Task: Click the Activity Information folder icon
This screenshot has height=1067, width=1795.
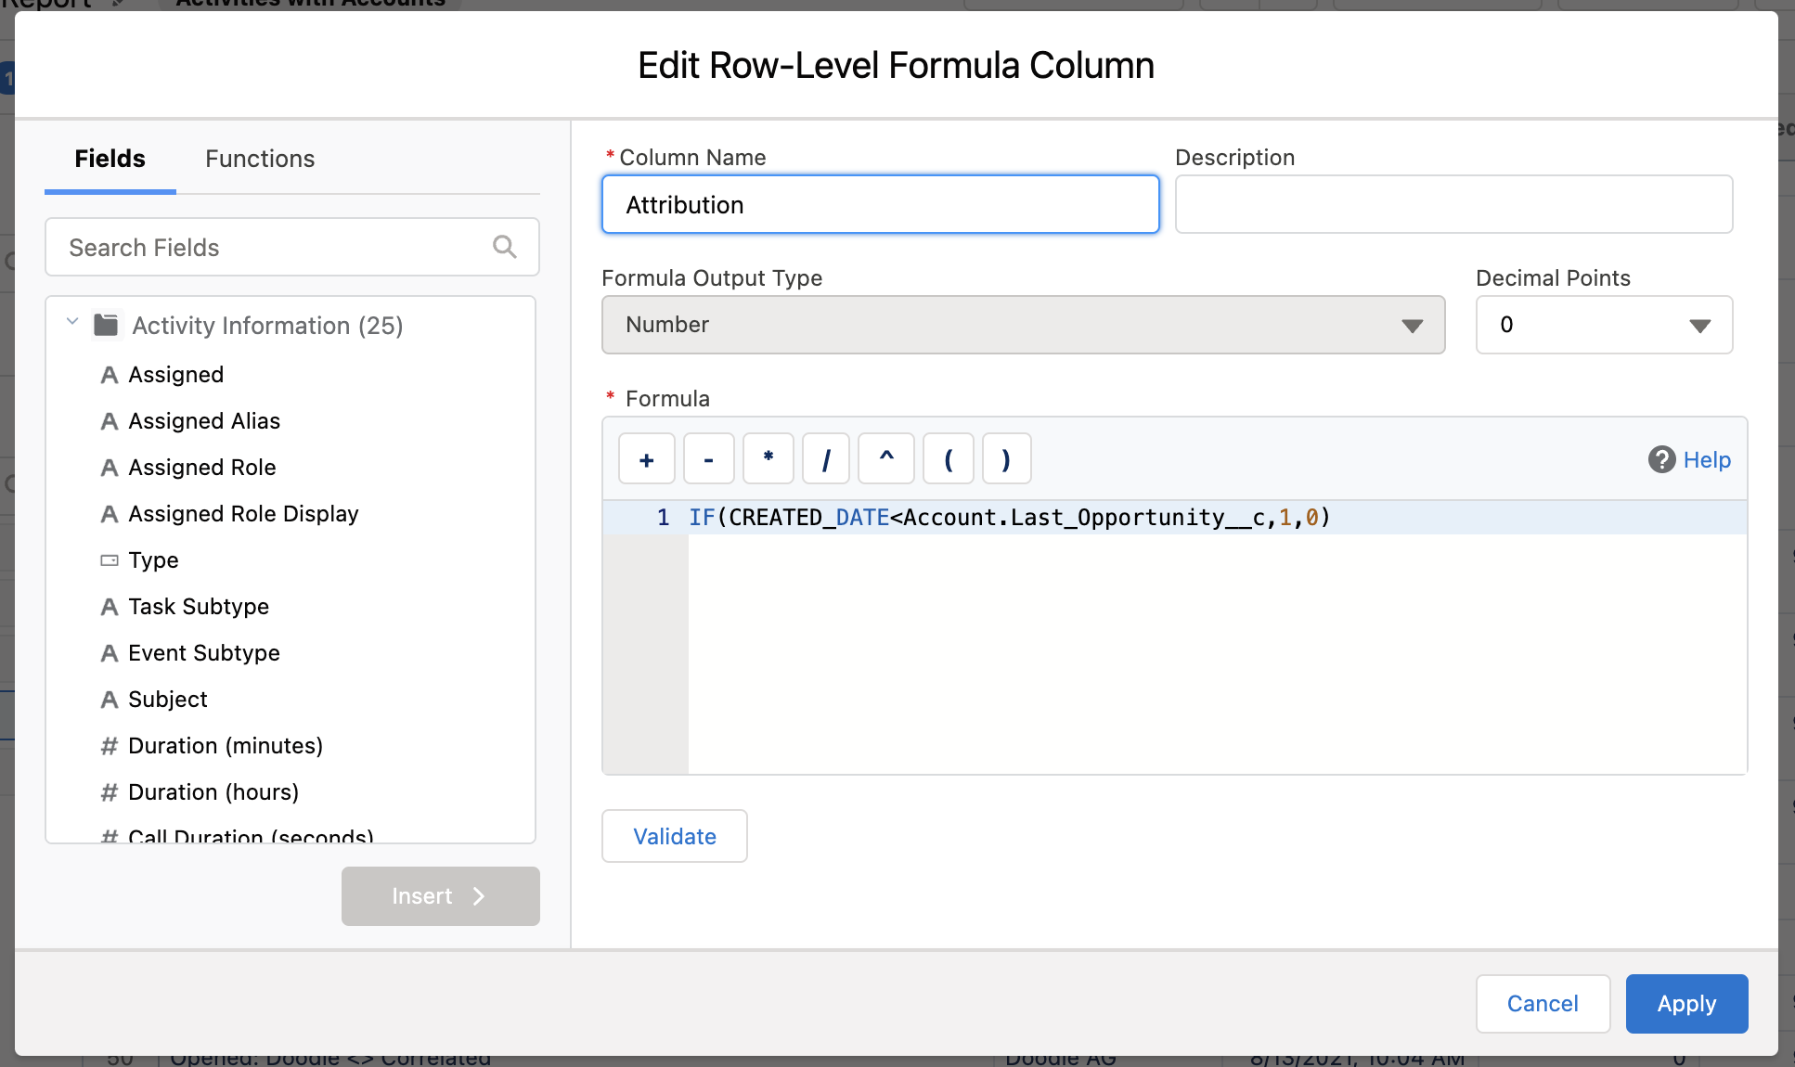Action: pyautogui.click(x=107, y=325)
